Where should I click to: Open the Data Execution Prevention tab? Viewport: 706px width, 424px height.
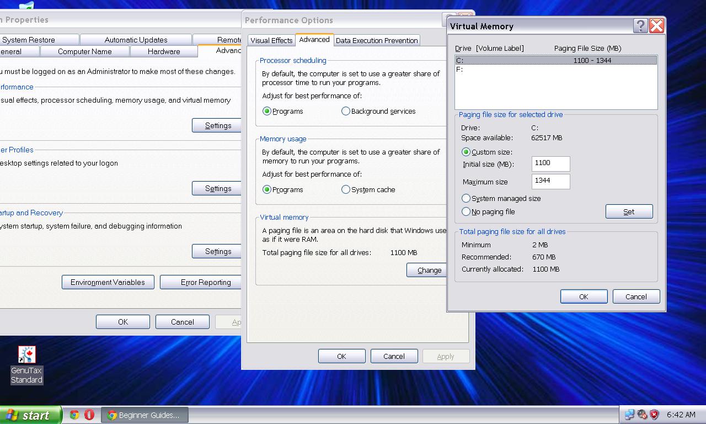pyautogui.click(x=377, y=40)
